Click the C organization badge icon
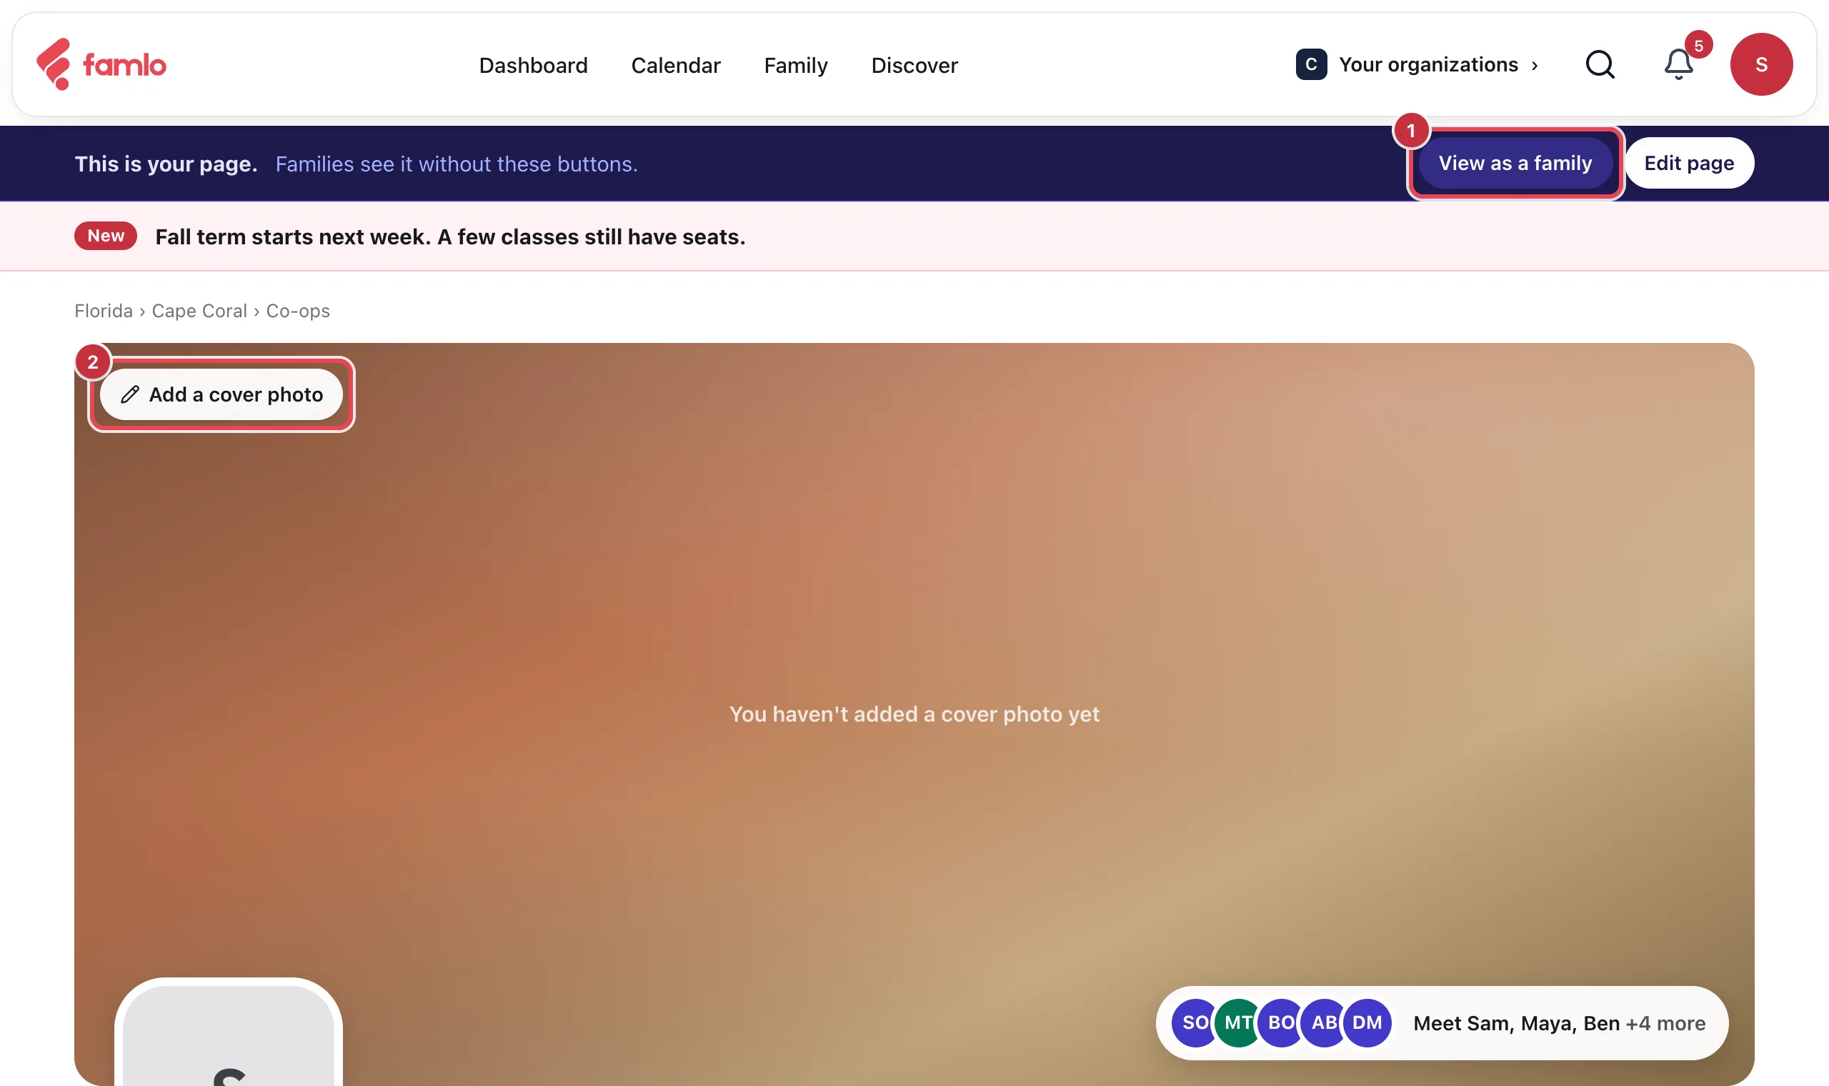 [1311, 64]
